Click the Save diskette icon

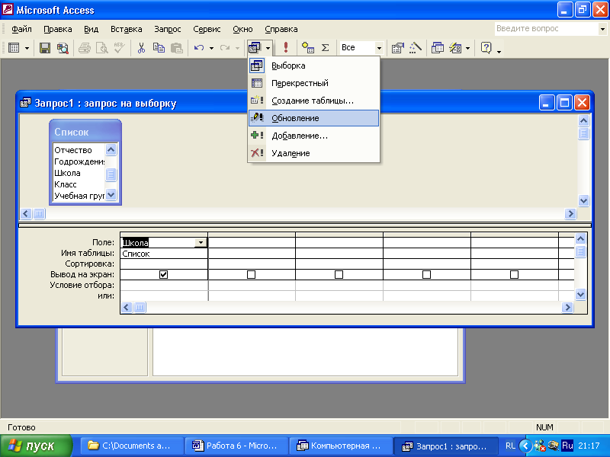(x=45, y=48)
